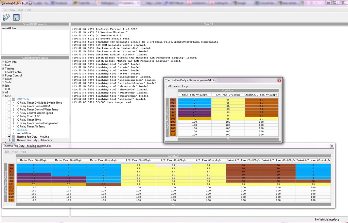
Task: Click the table icon beside Thermo Fan Duty - Stationary
Action: (x=14, y=140)
